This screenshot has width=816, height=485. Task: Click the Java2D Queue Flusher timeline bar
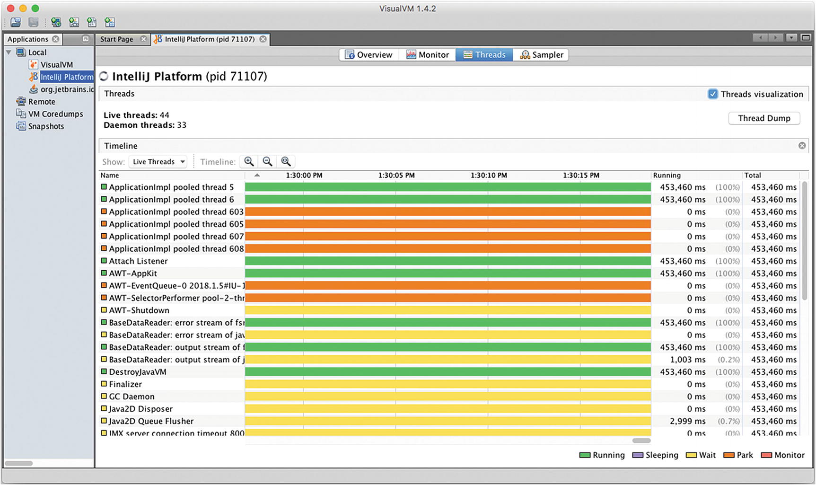[x=447, y=421]
